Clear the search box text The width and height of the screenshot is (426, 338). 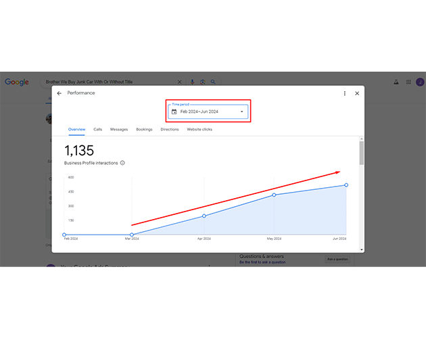[179, 82]
